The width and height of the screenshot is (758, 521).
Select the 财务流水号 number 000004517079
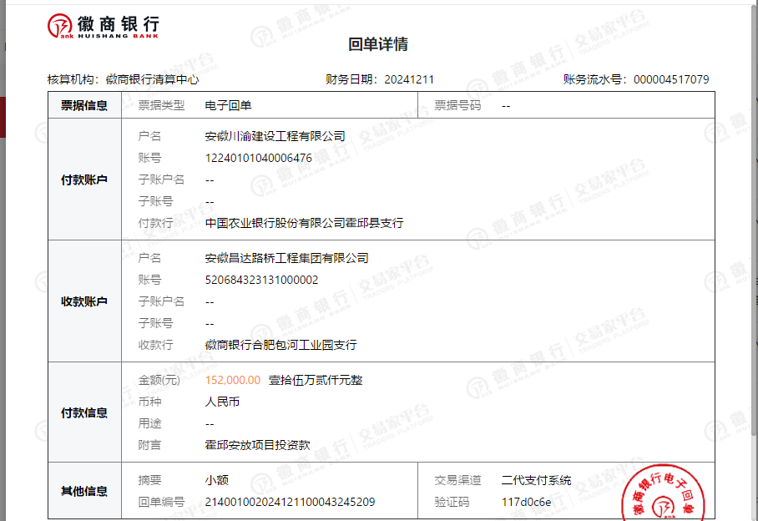pos(671,80)
